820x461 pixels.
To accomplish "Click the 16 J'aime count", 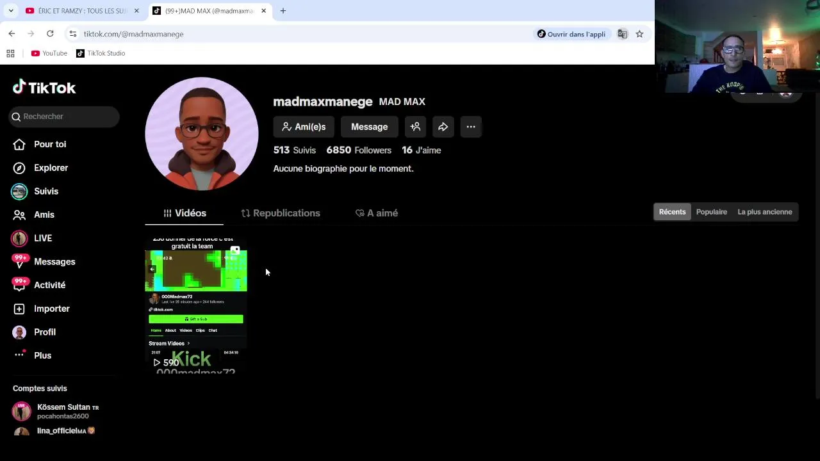I will coord(422,150).
